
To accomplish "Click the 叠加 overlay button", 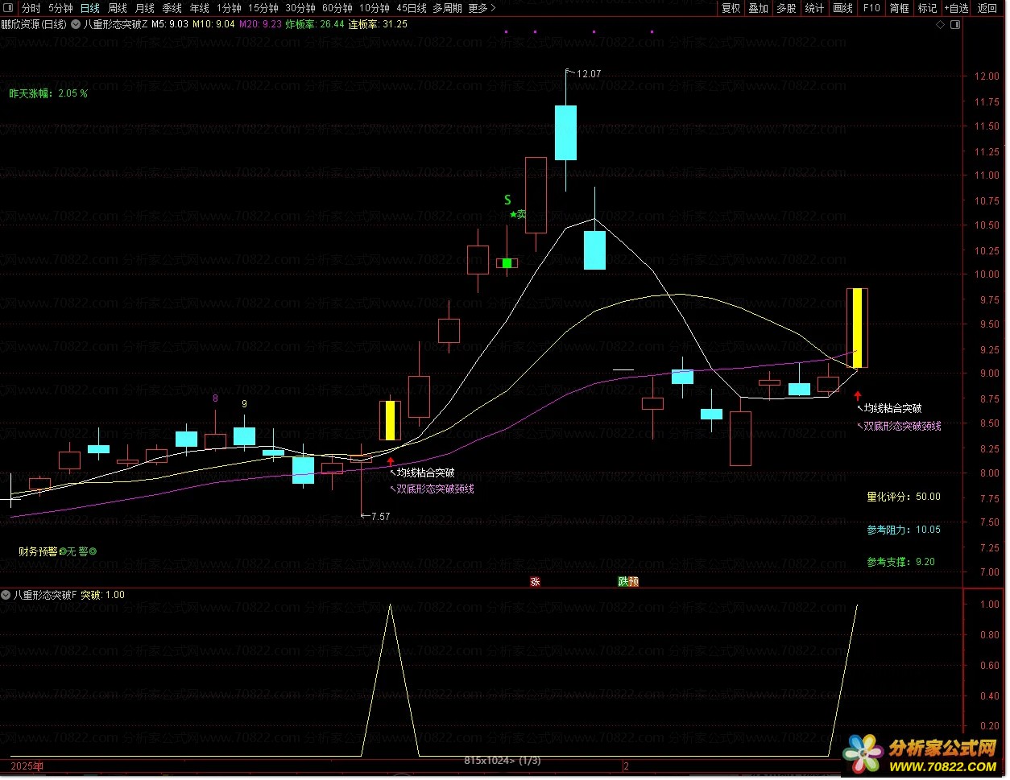I will [x=758, y=8].
